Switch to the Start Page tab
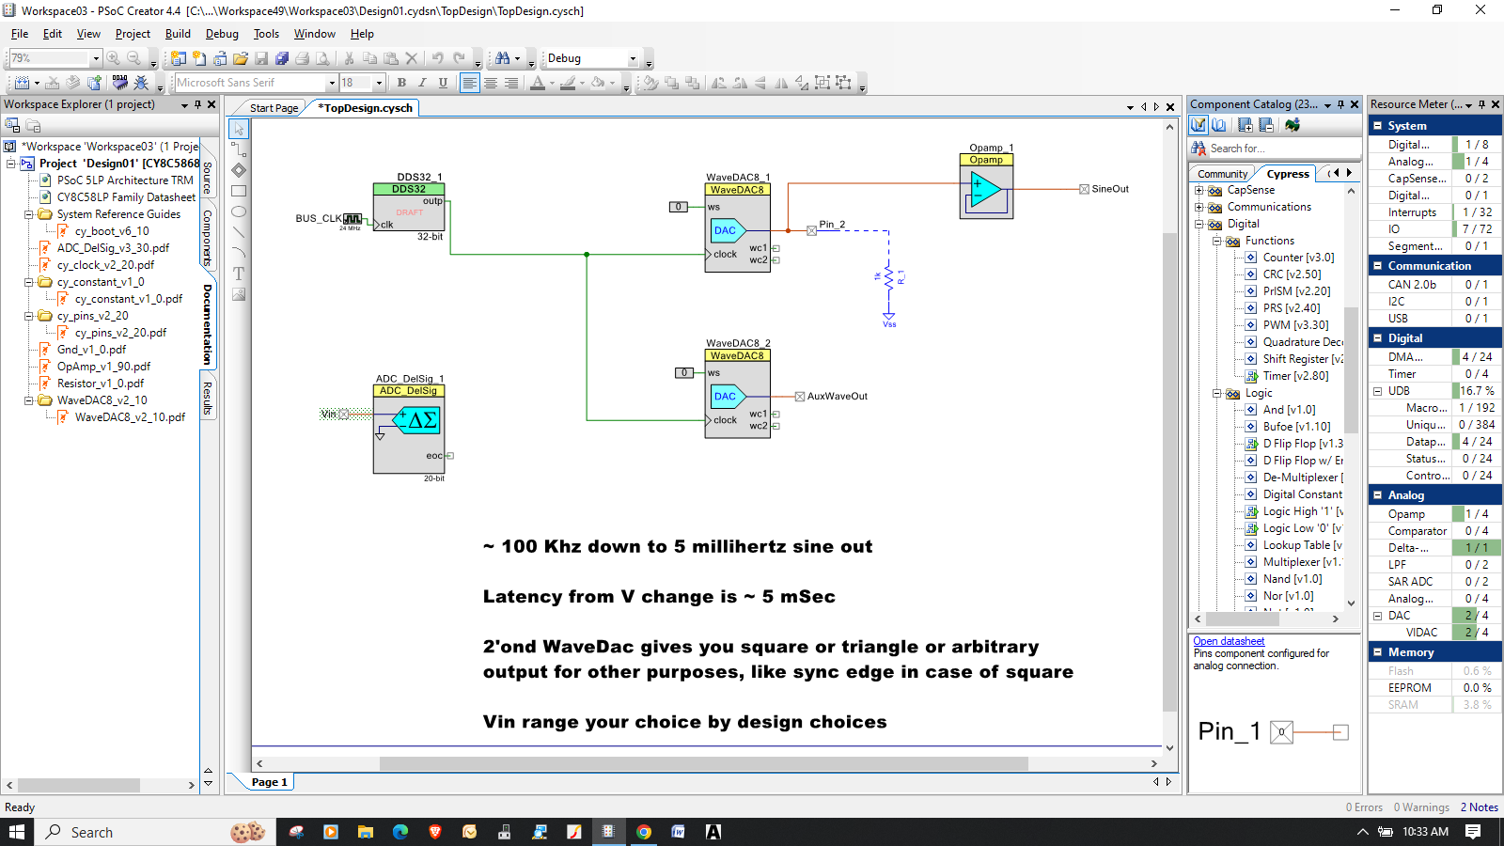1504x846 pixels. click(274, 108)
